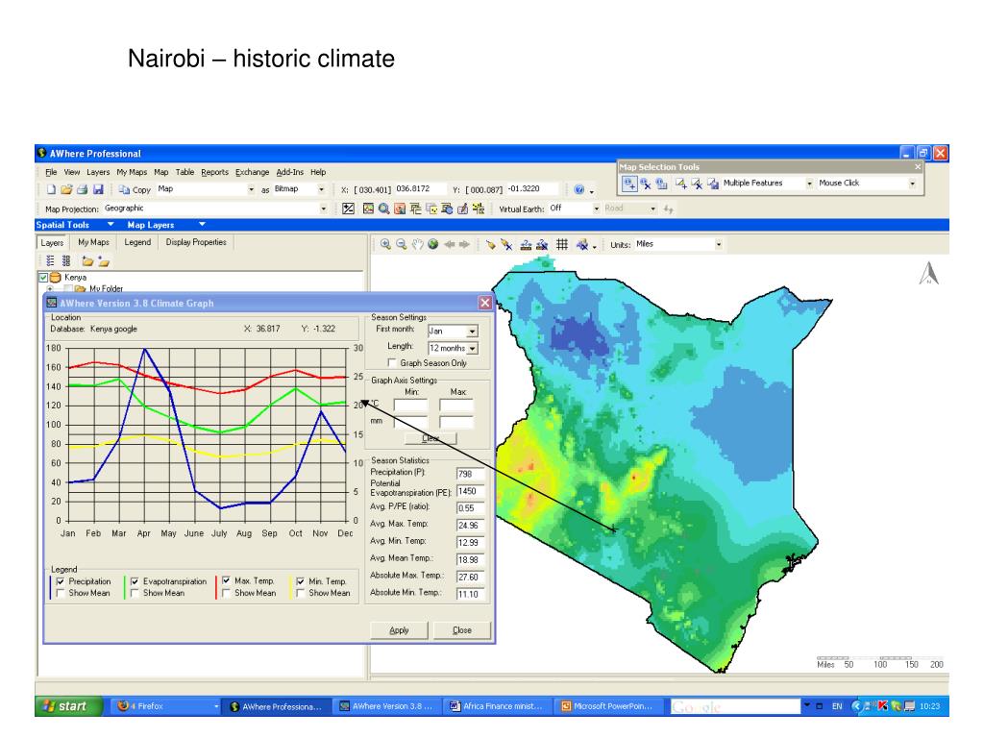The image size is (984, 738).
Task: Open a file with the folder icon
Action: point(66,189)
